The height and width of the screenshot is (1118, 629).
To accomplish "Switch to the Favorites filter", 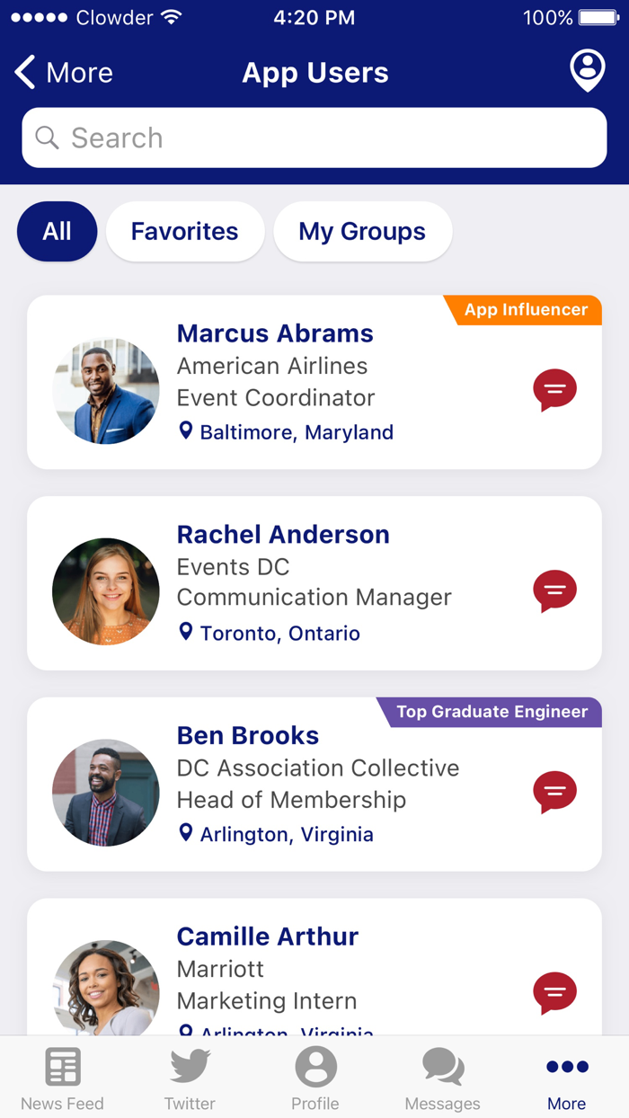I will tap(184, 231).
